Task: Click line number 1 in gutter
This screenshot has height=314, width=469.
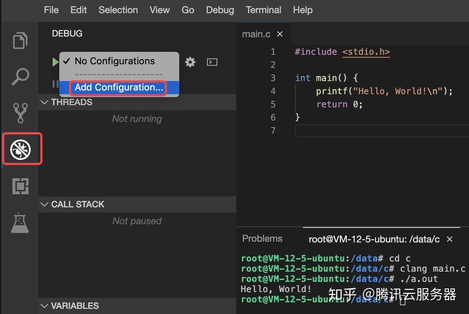Action: [273, 51]
